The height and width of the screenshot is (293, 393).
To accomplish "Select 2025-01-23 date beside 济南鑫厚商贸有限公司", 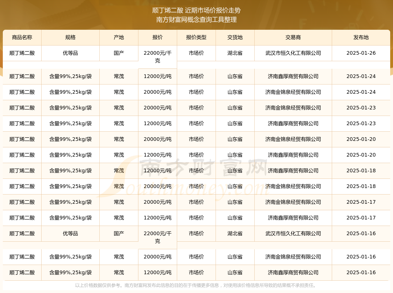I will tap(361, 123).
